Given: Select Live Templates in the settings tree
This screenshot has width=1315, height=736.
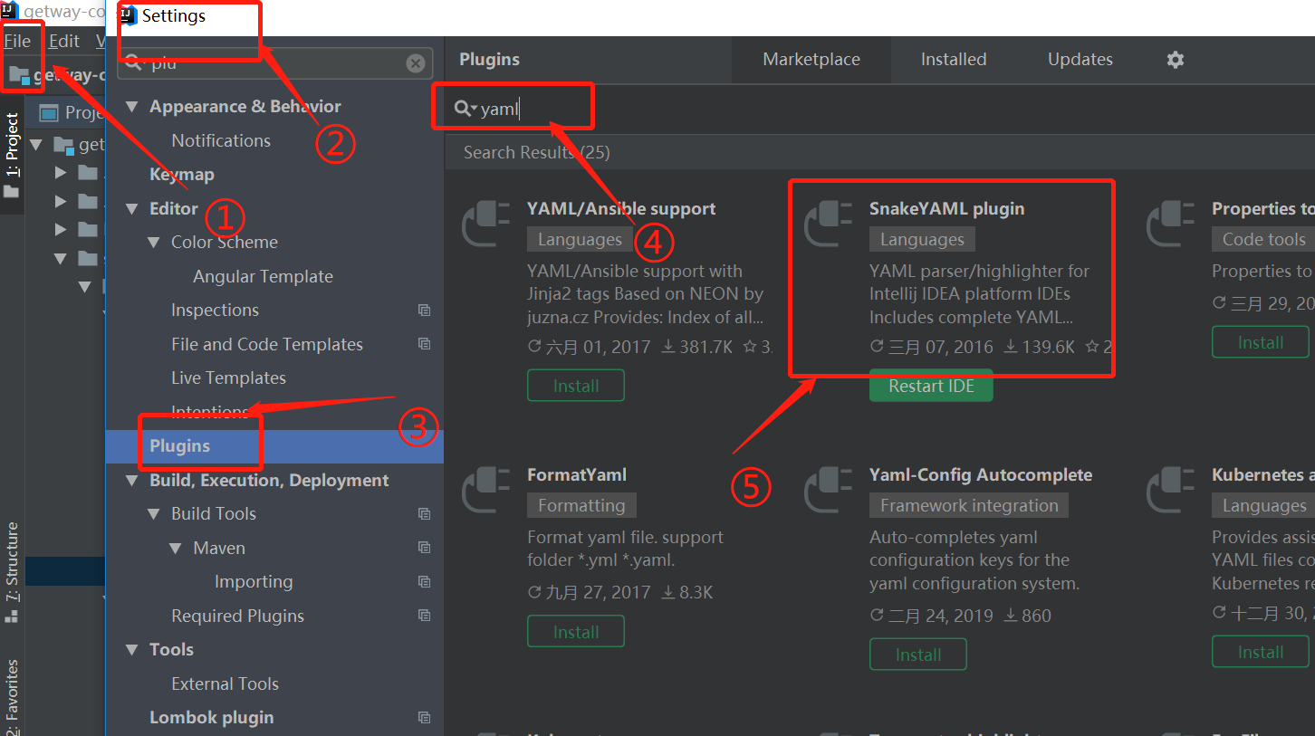Looking at the screenshot, I should [228, 378].
